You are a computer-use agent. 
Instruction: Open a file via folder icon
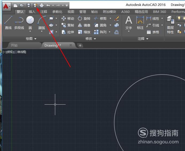pos(22,5)
